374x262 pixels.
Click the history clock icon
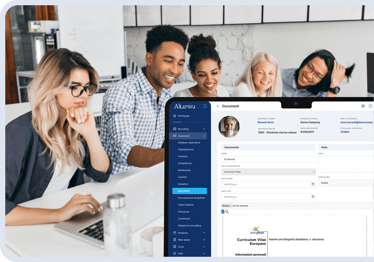370,106
